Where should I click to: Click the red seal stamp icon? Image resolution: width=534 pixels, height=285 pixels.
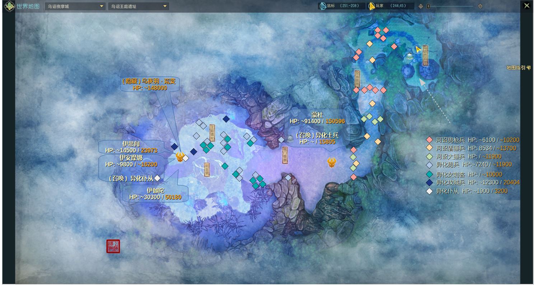click(113, 246)
